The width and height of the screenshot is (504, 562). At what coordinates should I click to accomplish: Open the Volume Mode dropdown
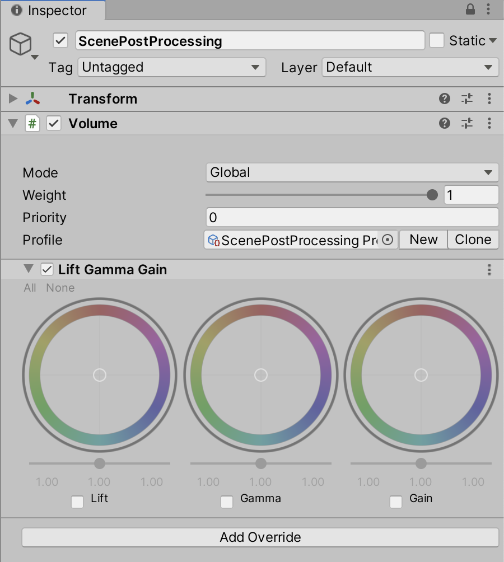[x=352, y=172]
